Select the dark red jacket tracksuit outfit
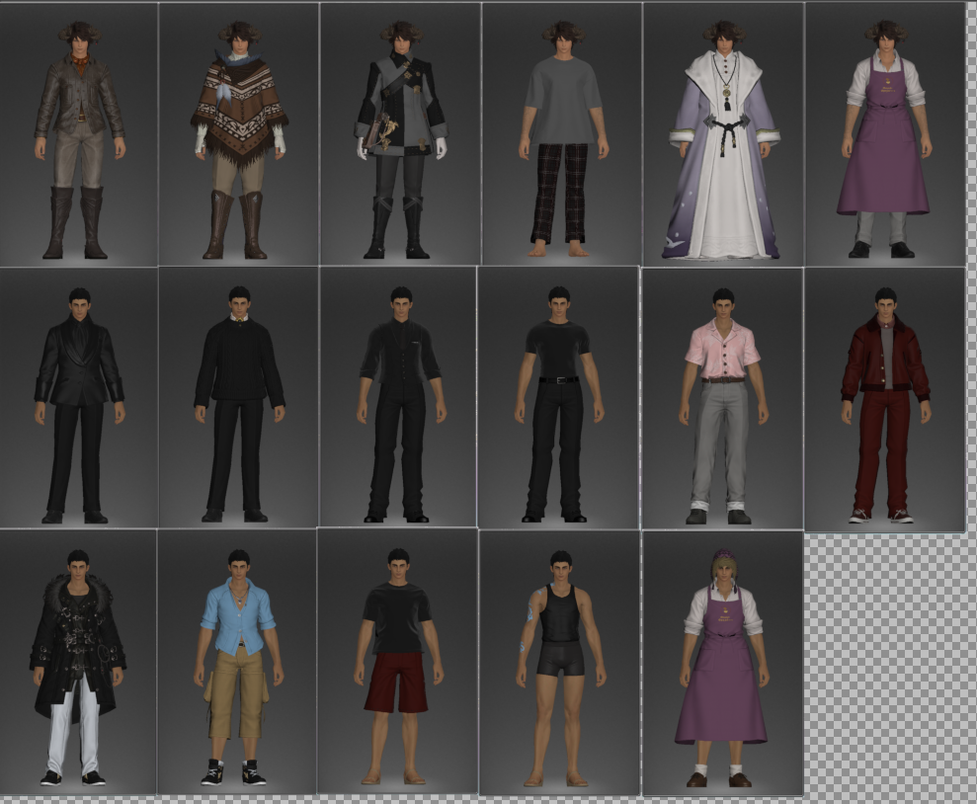 (885, 399)
